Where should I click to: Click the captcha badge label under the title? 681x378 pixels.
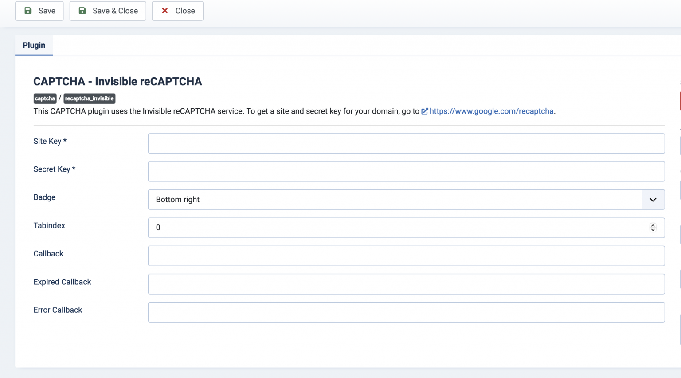pyautogui.click(x=44, y=98)
